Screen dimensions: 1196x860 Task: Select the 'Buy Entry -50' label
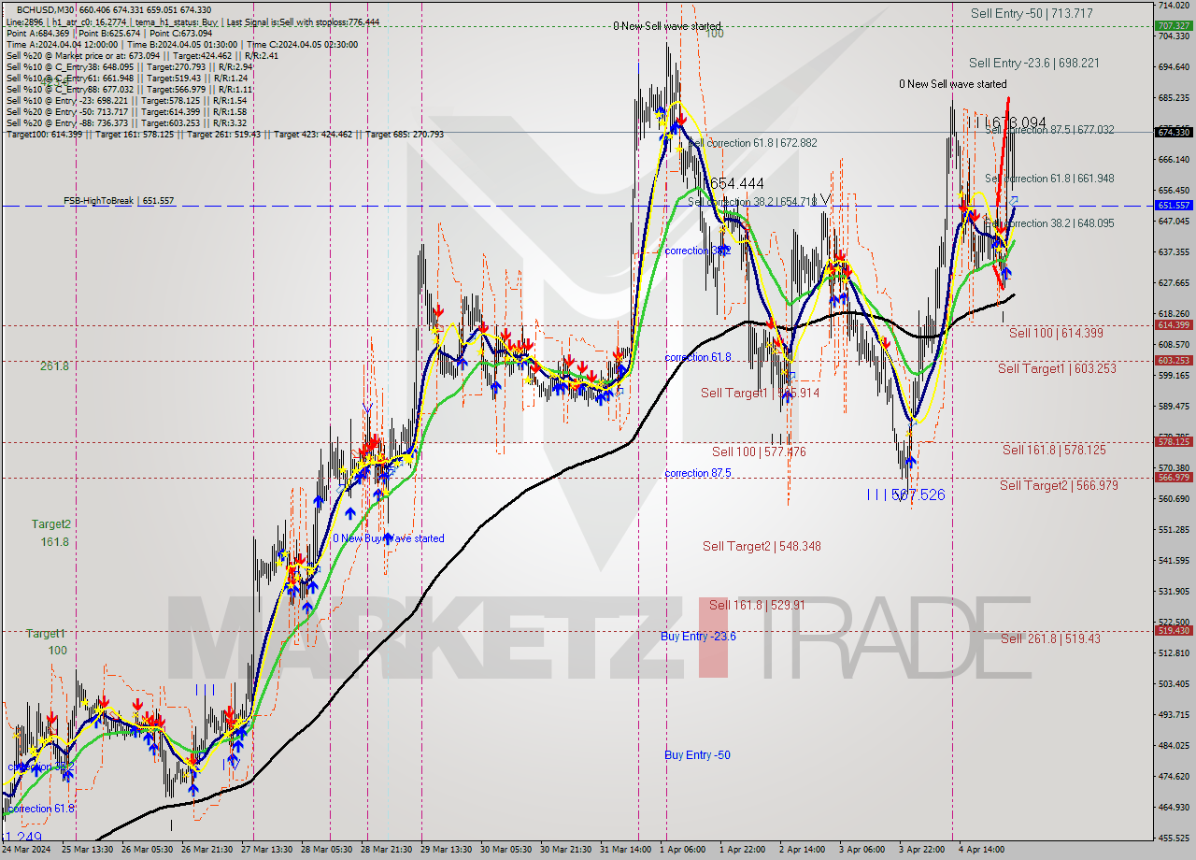pos(697,755)
